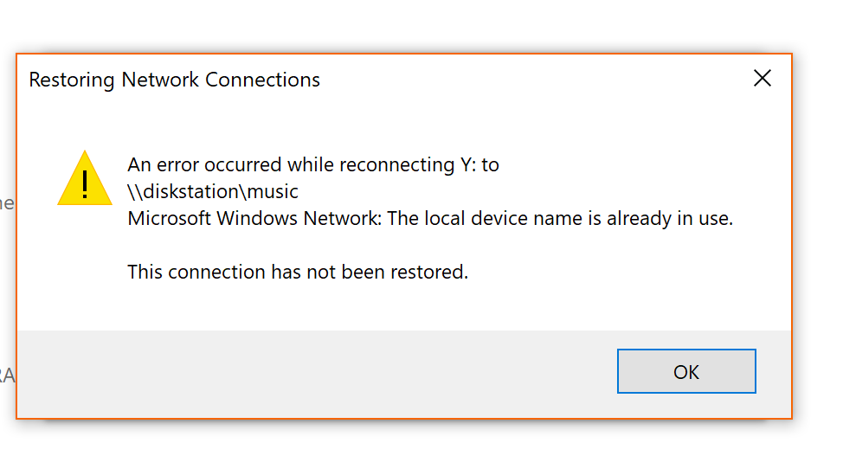
Task: Click the yellow warning triangle icon
Action: click(85, 178)
